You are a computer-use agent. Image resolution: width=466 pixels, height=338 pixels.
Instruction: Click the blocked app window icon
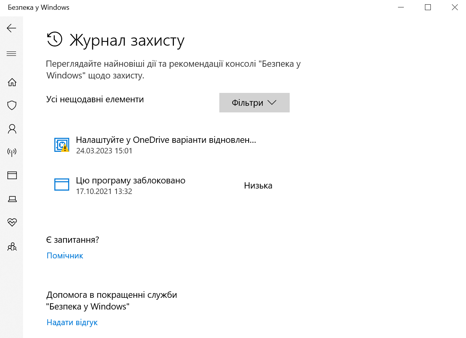[x=62, y=184]
